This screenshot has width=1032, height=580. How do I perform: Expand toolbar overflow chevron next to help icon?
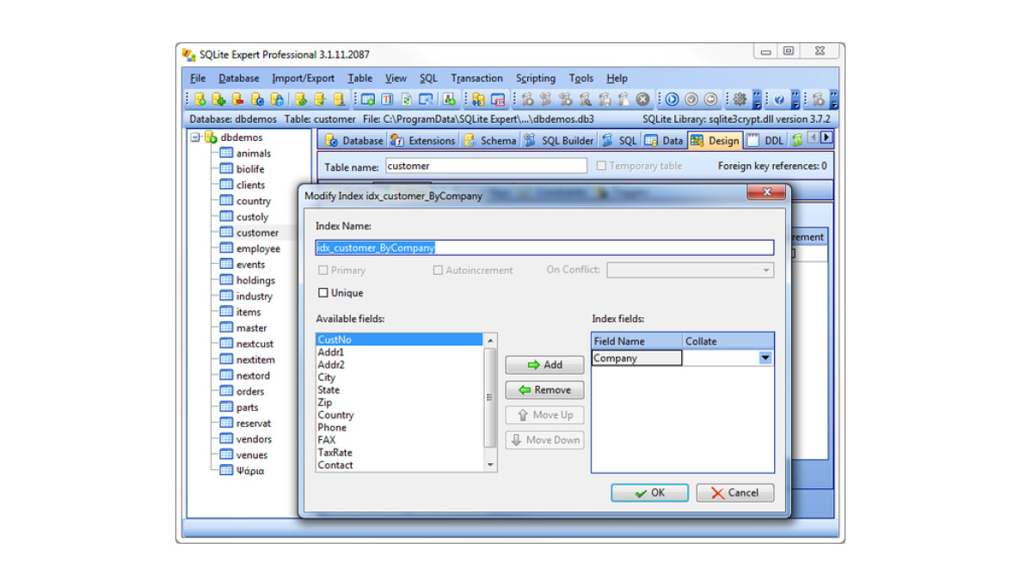(x=795, y=99)
